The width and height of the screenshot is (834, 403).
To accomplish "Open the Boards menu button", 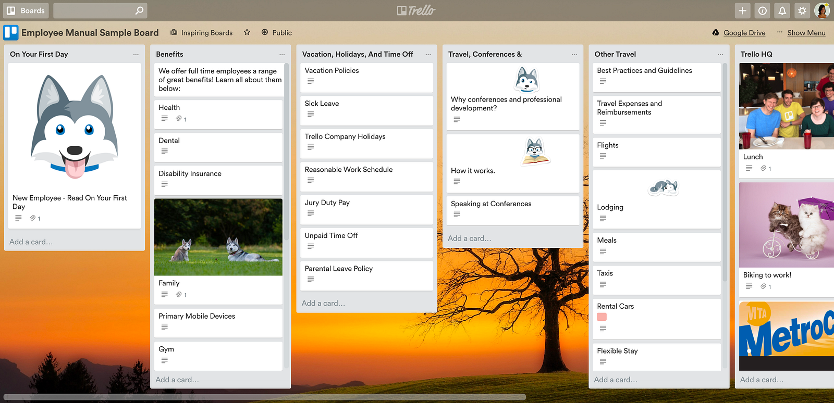I will click(x=26, y=10).
